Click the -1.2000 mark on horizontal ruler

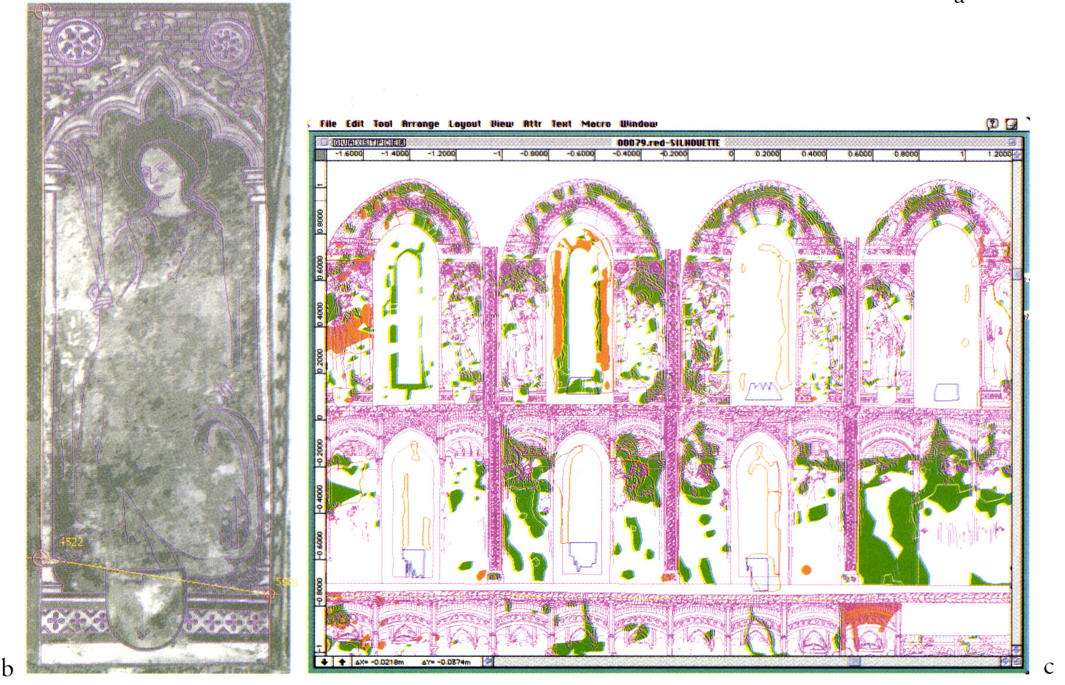(441, 154)
